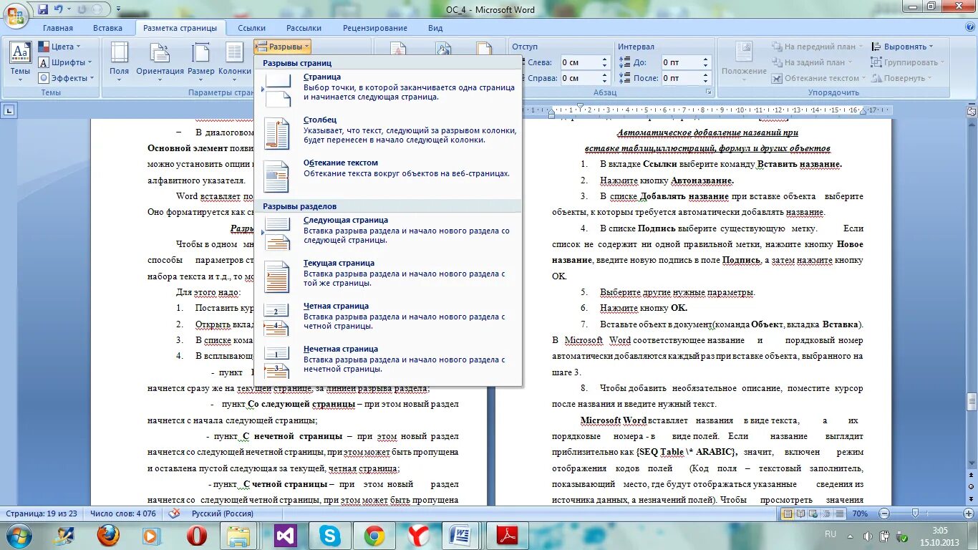Image resolution: width=978 pixels, height=550 pixels.
Task: Switch to Full Screen Reading view
Action: [x=801, y=513]
